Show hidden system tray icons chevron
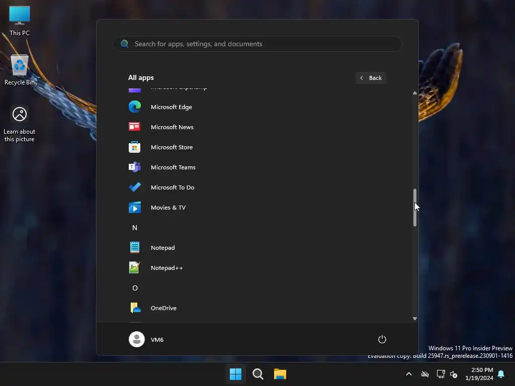The width and height of the screenshot is (515, 386). (409, 374)
